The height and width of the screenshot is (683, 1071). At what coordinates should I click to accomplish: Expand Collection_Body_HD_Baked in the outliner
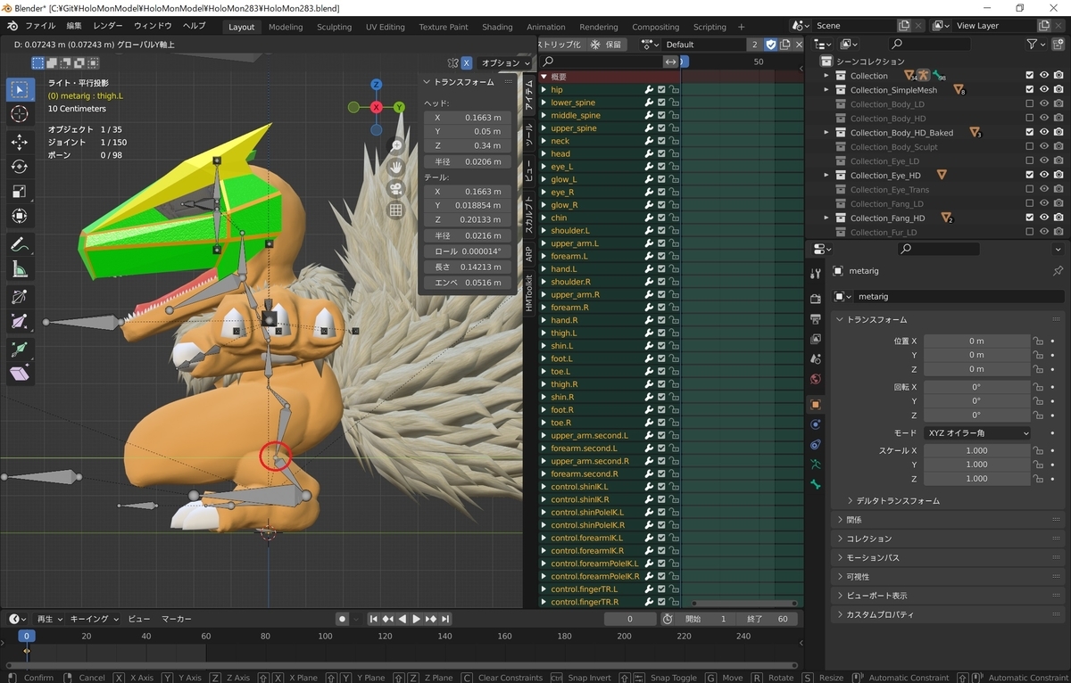click(x=826, y=133)
